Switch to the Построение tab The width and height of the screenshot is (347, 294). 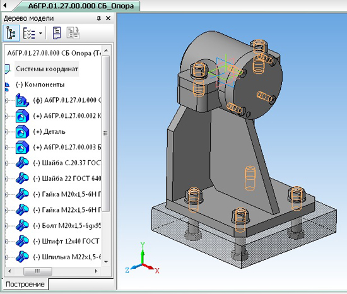coord(25,285)
